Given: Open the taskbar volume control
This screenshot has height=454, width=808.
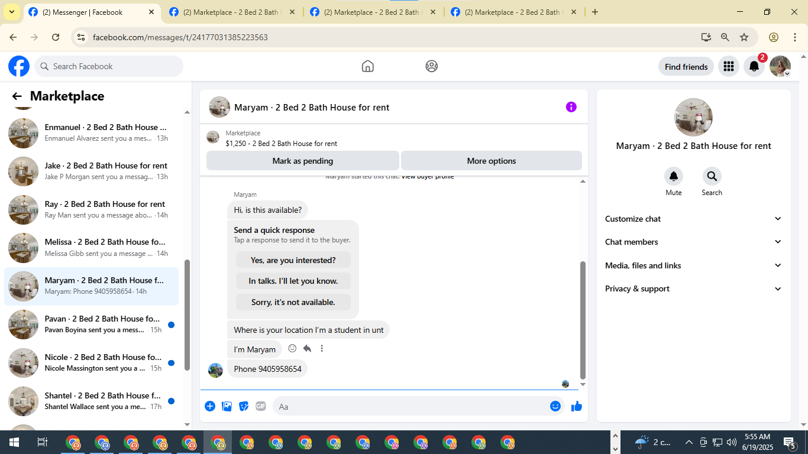Looking at the screenshot, I should coord(731,442).
